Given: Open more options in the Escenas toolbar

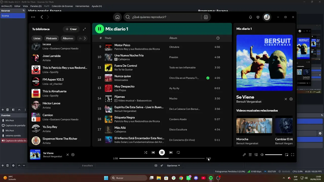Looking at the screenshot, I should (25, 110).
